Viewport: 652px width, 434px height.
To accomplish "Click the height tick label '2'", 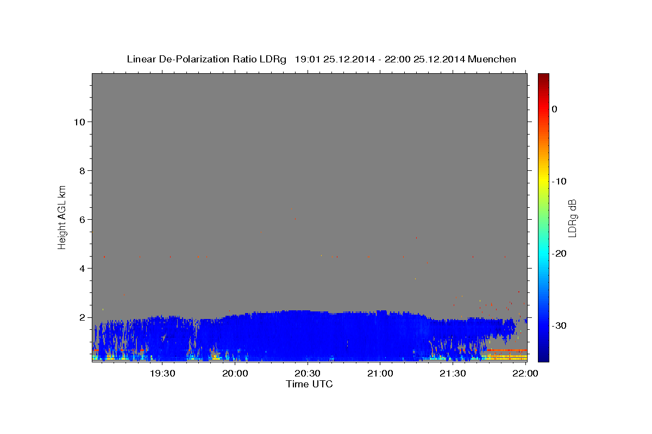I will [x=81, y=317].
